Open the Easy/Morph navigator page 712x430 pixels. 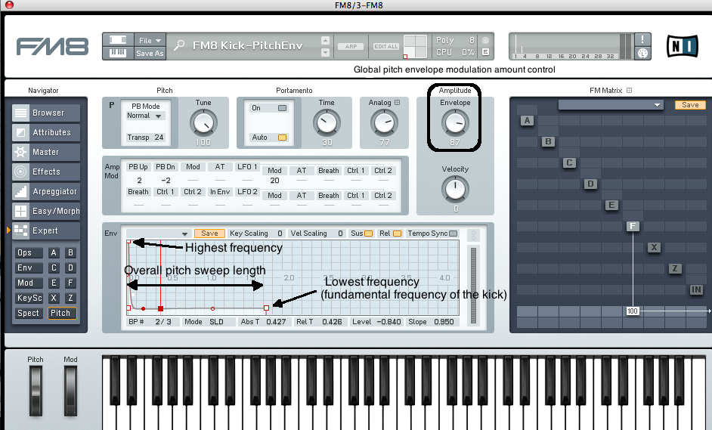tap(46, 211)
